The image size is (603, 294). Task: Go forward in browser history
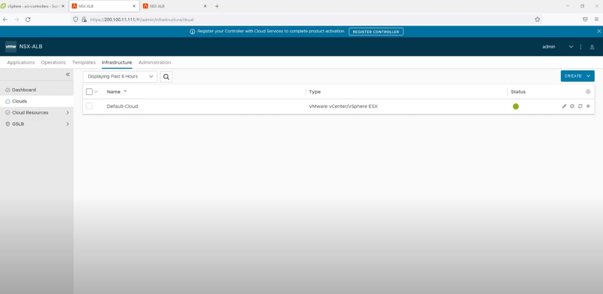[x=17, y=19]
